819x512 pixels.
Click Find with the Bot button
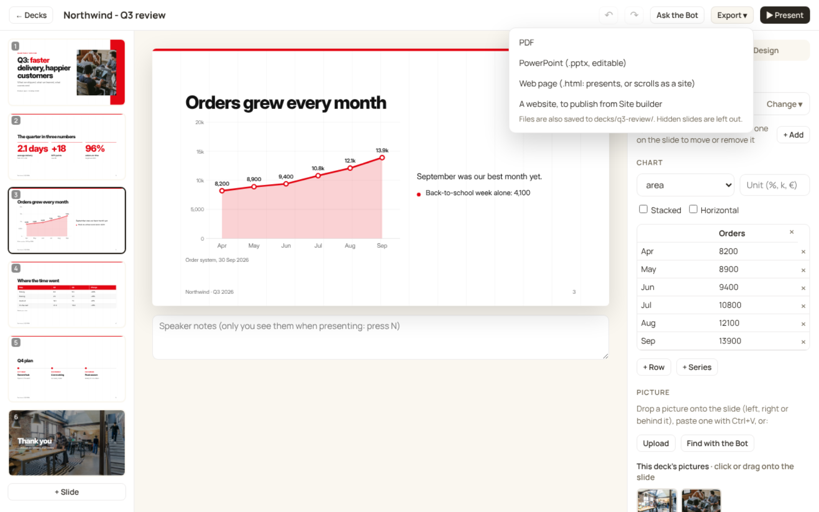click(x=717, y=443)
